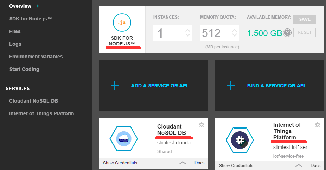
Task: Open SDK for Node.js sidebar item
Action: coord(30,19)
